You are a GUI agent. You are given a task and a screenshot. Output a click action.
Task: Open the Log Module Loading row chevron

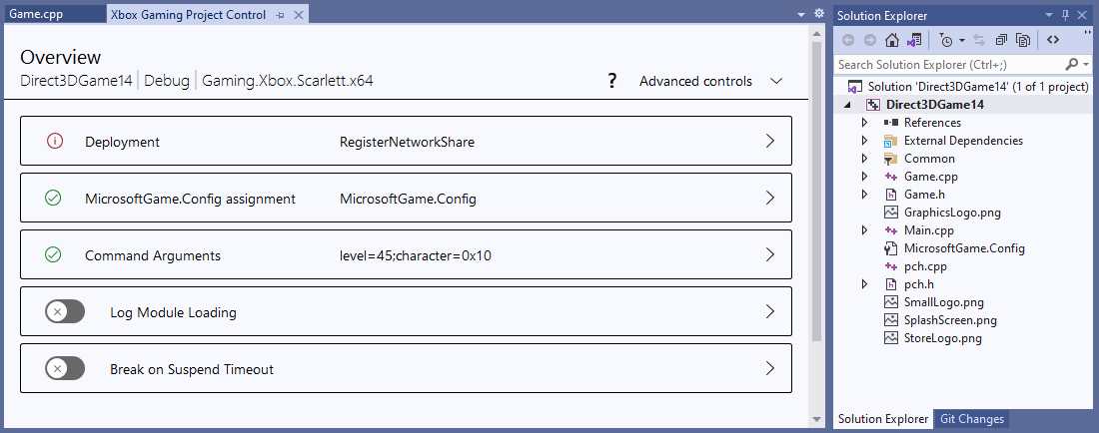tap(770, 311)
